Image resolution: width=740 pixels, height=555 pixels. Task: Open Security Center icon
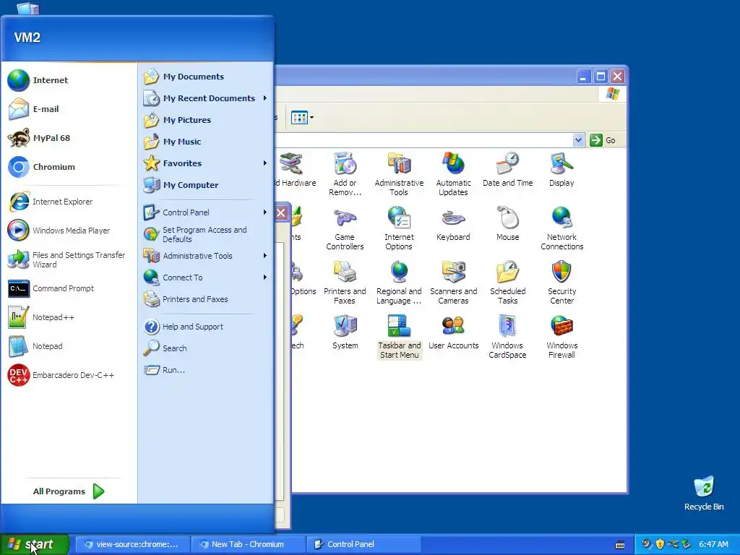point(562,283)
